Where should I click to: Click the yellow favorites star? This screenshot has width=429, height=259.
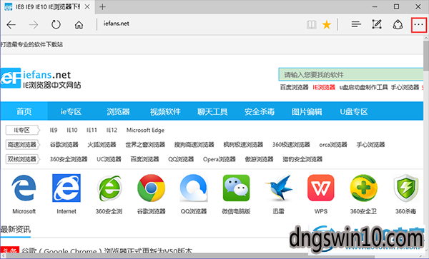pyautogui.click(x=327, y=25)
